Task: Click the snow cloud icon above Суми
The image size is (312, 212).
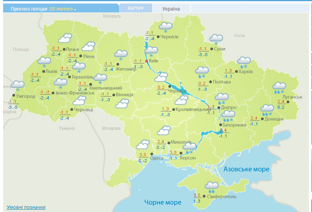Action: 216,39
